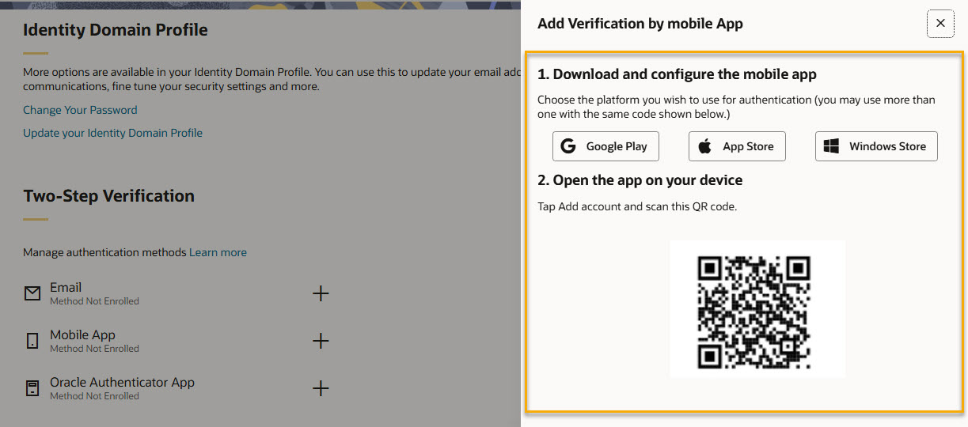Click the Two-Step Verification heading
Screen dimensions: 968x427
[x=108, y=196]
